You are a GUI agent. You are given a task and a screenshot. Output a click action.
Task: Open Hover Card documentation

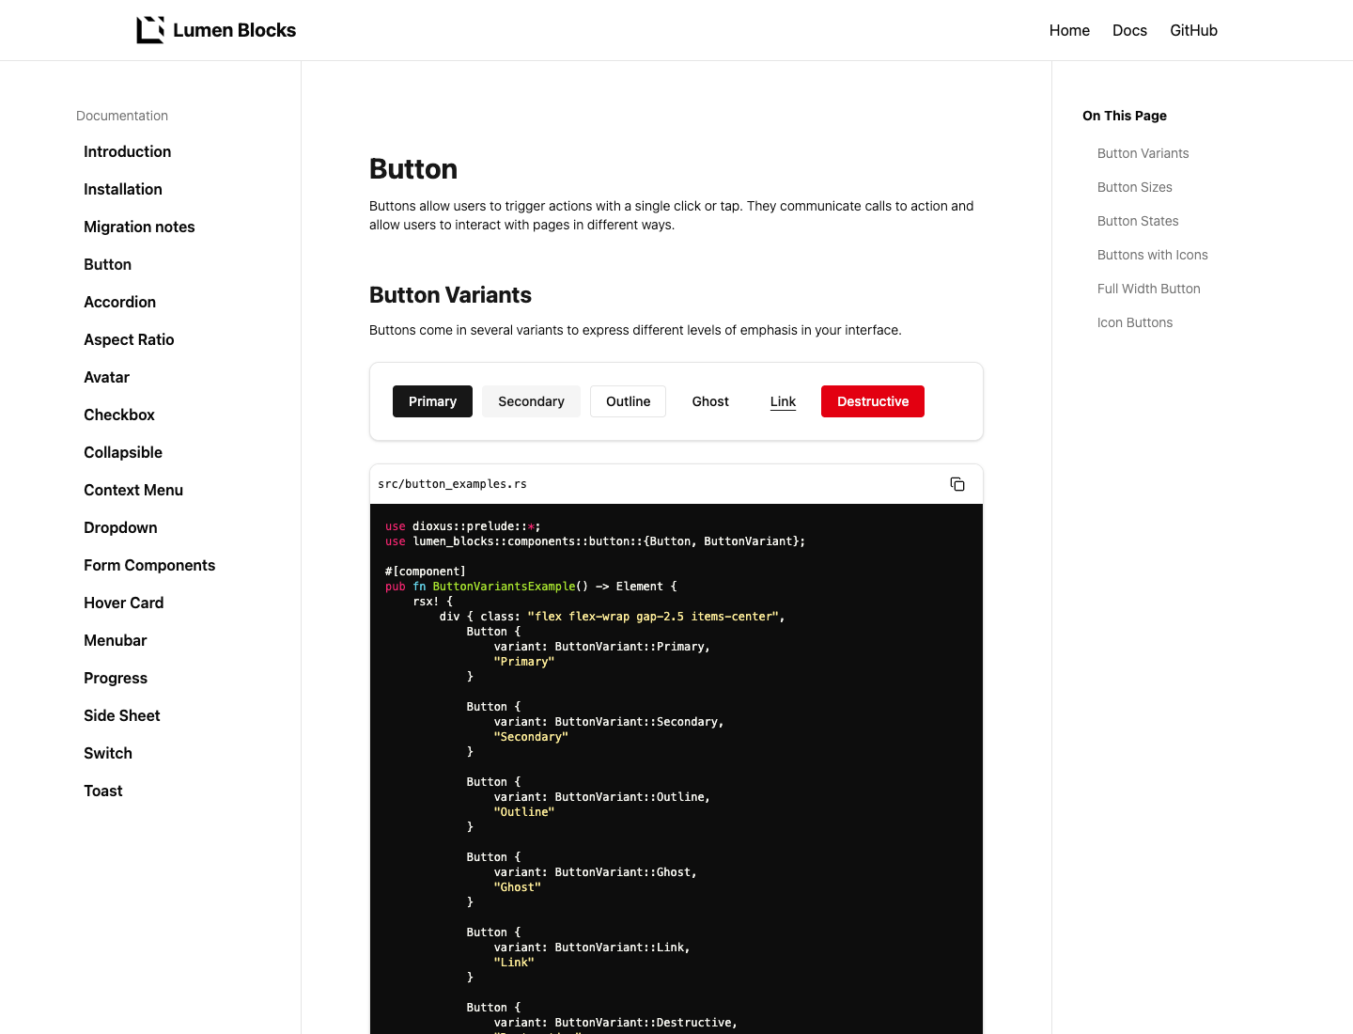click(x=123, y=603)
